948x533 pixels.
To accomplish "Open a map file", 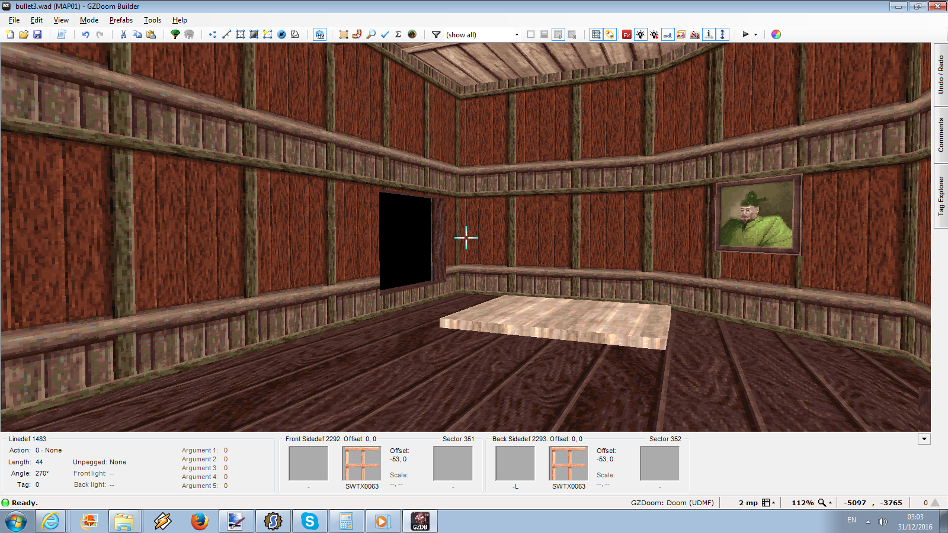I will click(x=24, y=34).
